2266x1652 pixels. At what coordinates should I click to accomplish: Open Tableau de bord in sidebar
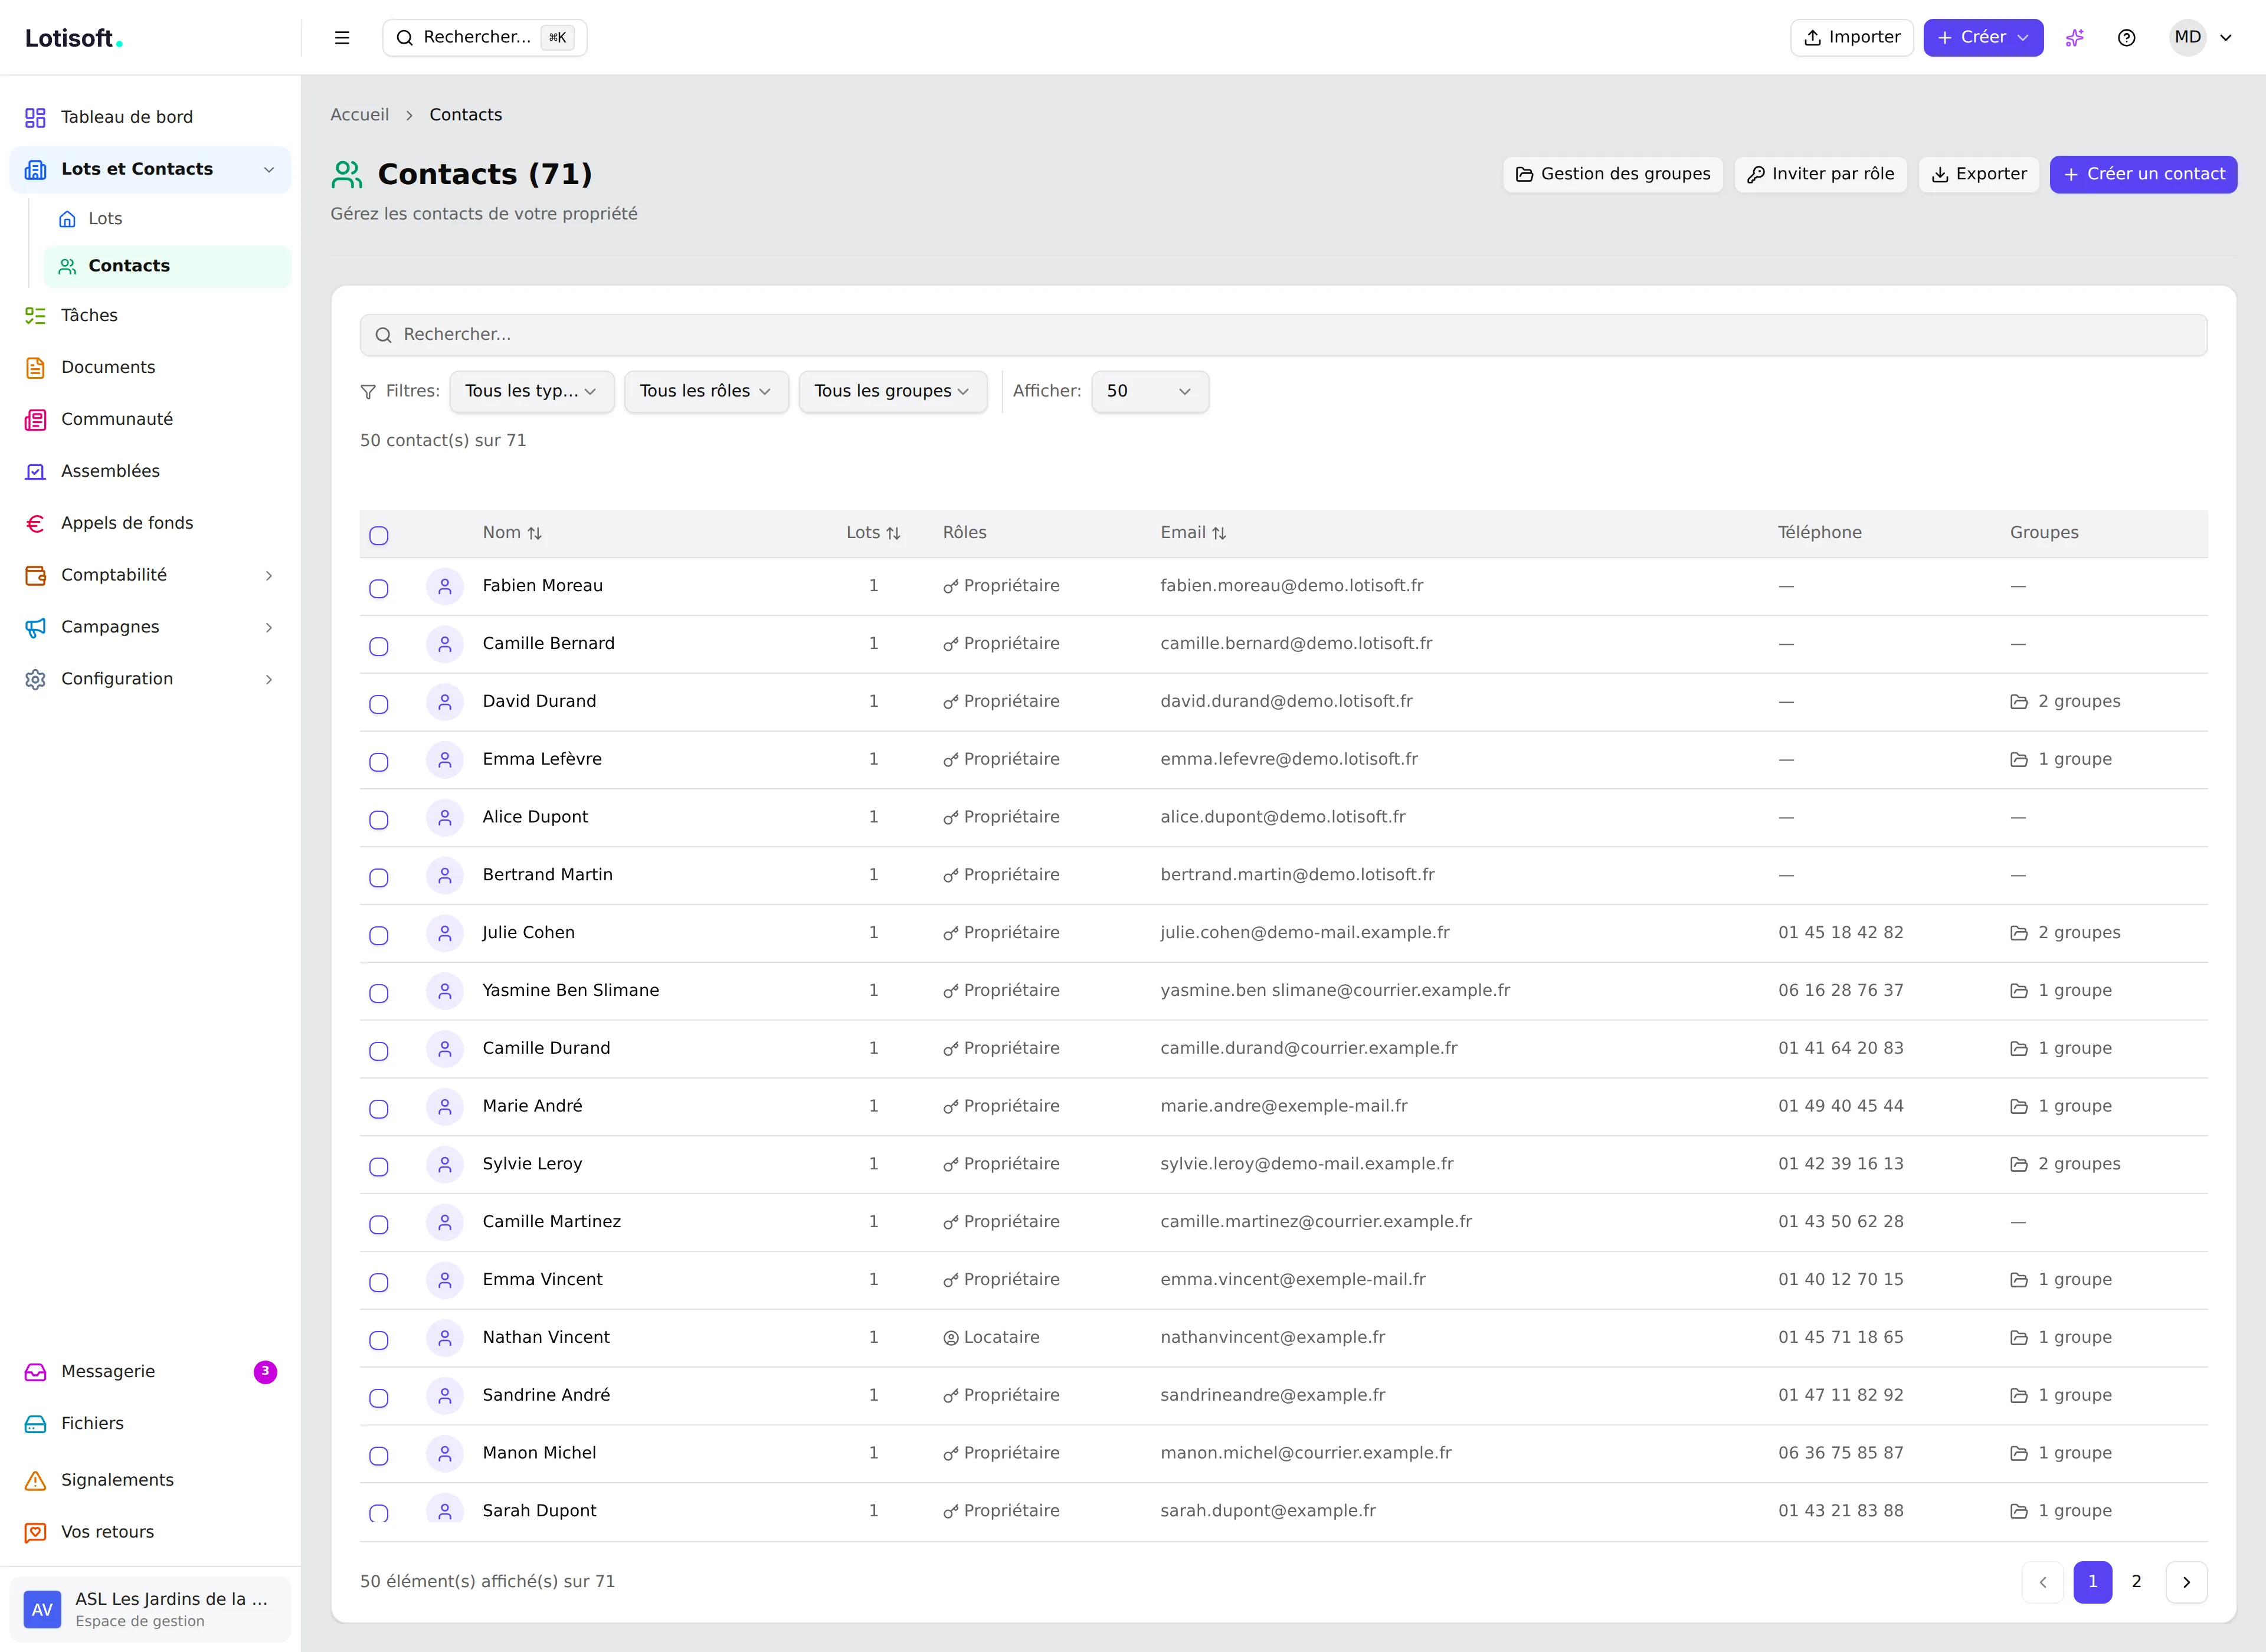click(150, 117)
